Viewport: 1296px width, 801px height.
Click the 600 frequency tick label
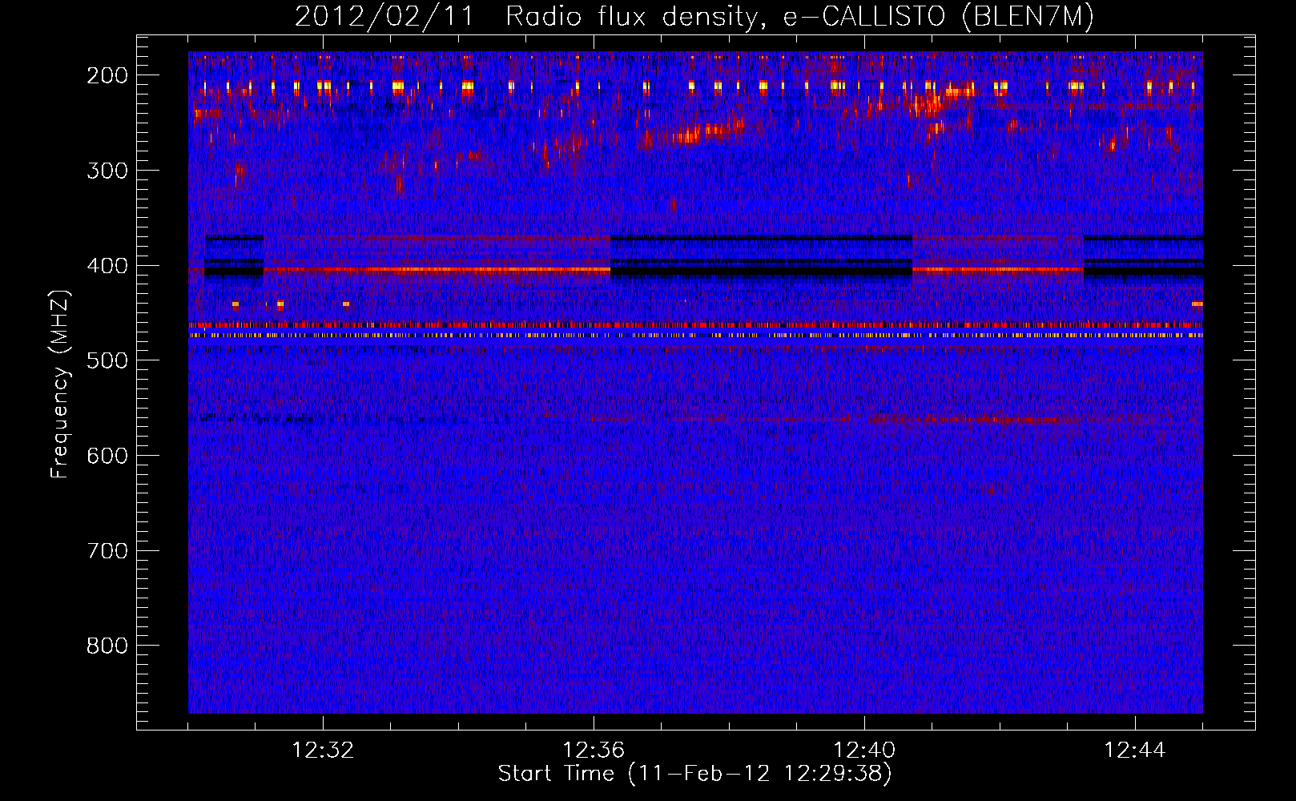(107, 456)
